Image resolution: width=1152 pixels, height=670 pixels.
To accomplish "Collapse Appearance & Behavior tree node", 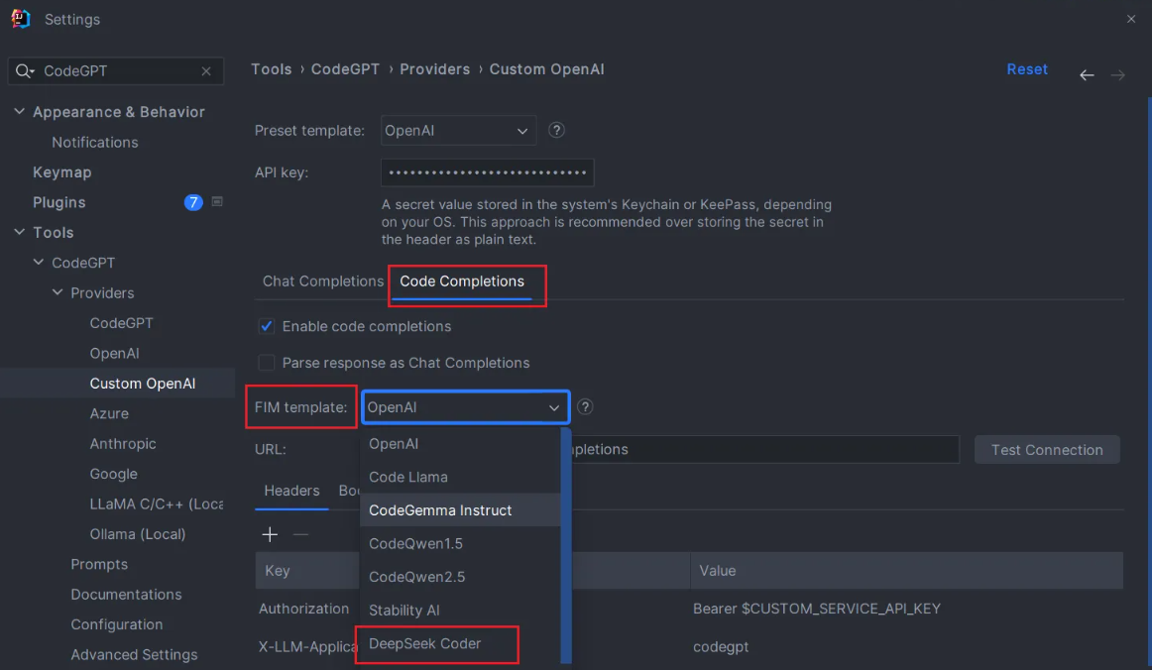I will 20,112.
